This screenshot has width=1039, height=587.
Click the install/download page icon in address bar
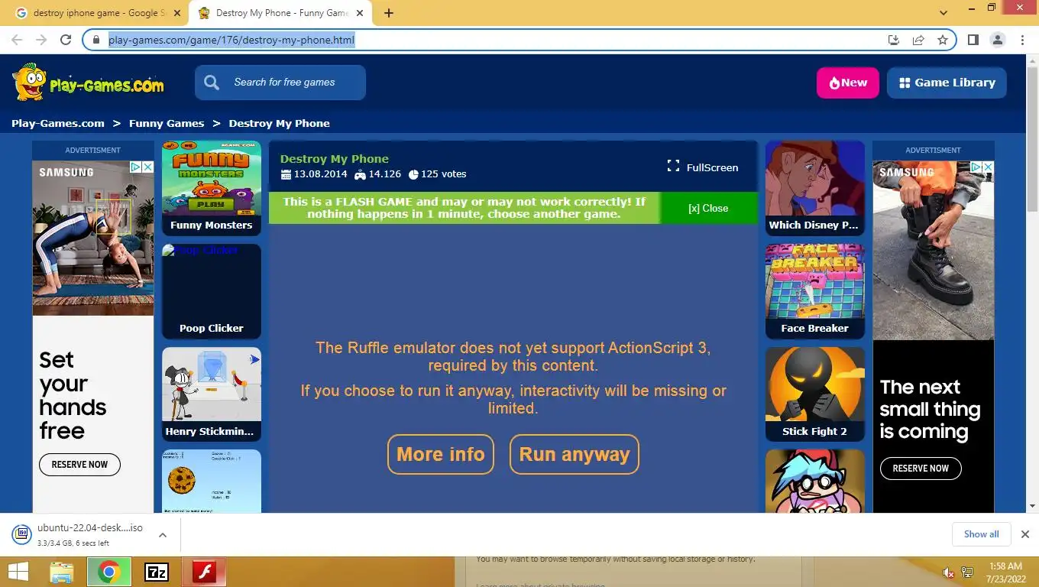click(894, 40)
